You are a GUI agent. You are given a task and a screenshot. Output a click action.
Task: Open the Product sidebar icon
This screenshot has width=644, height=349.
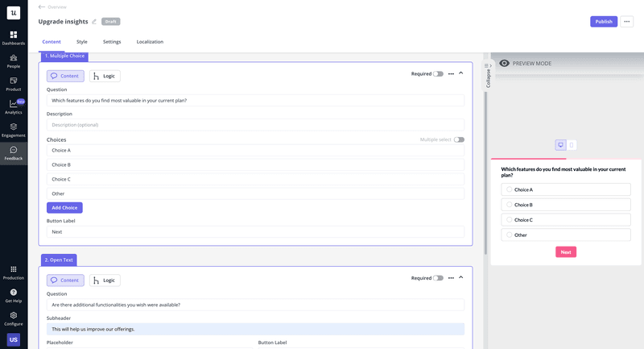click(14, 81)
